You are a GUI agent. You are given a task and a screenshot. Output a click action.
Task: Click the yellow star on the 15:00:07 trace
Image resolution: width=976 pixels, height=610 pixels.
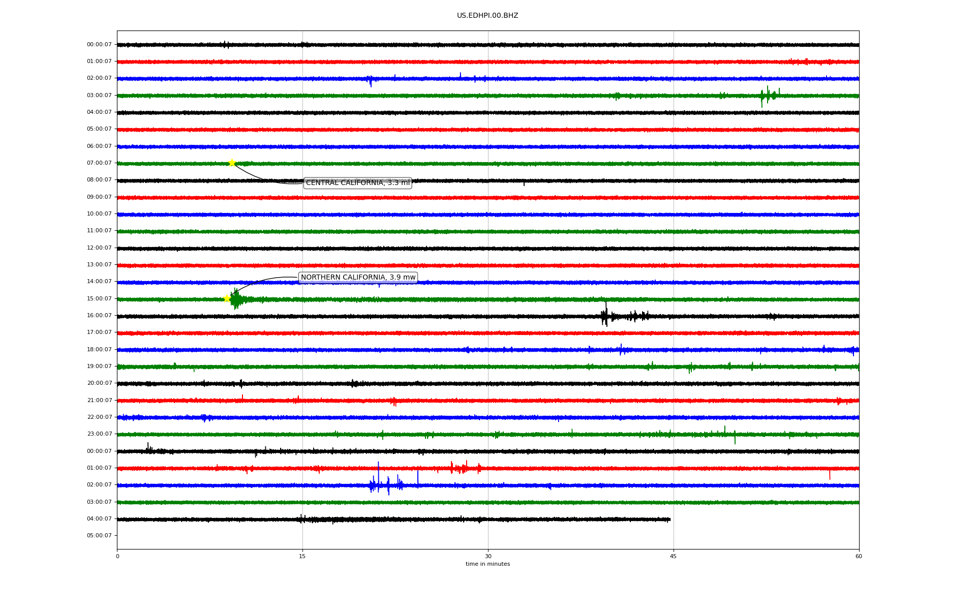(227, 298)
